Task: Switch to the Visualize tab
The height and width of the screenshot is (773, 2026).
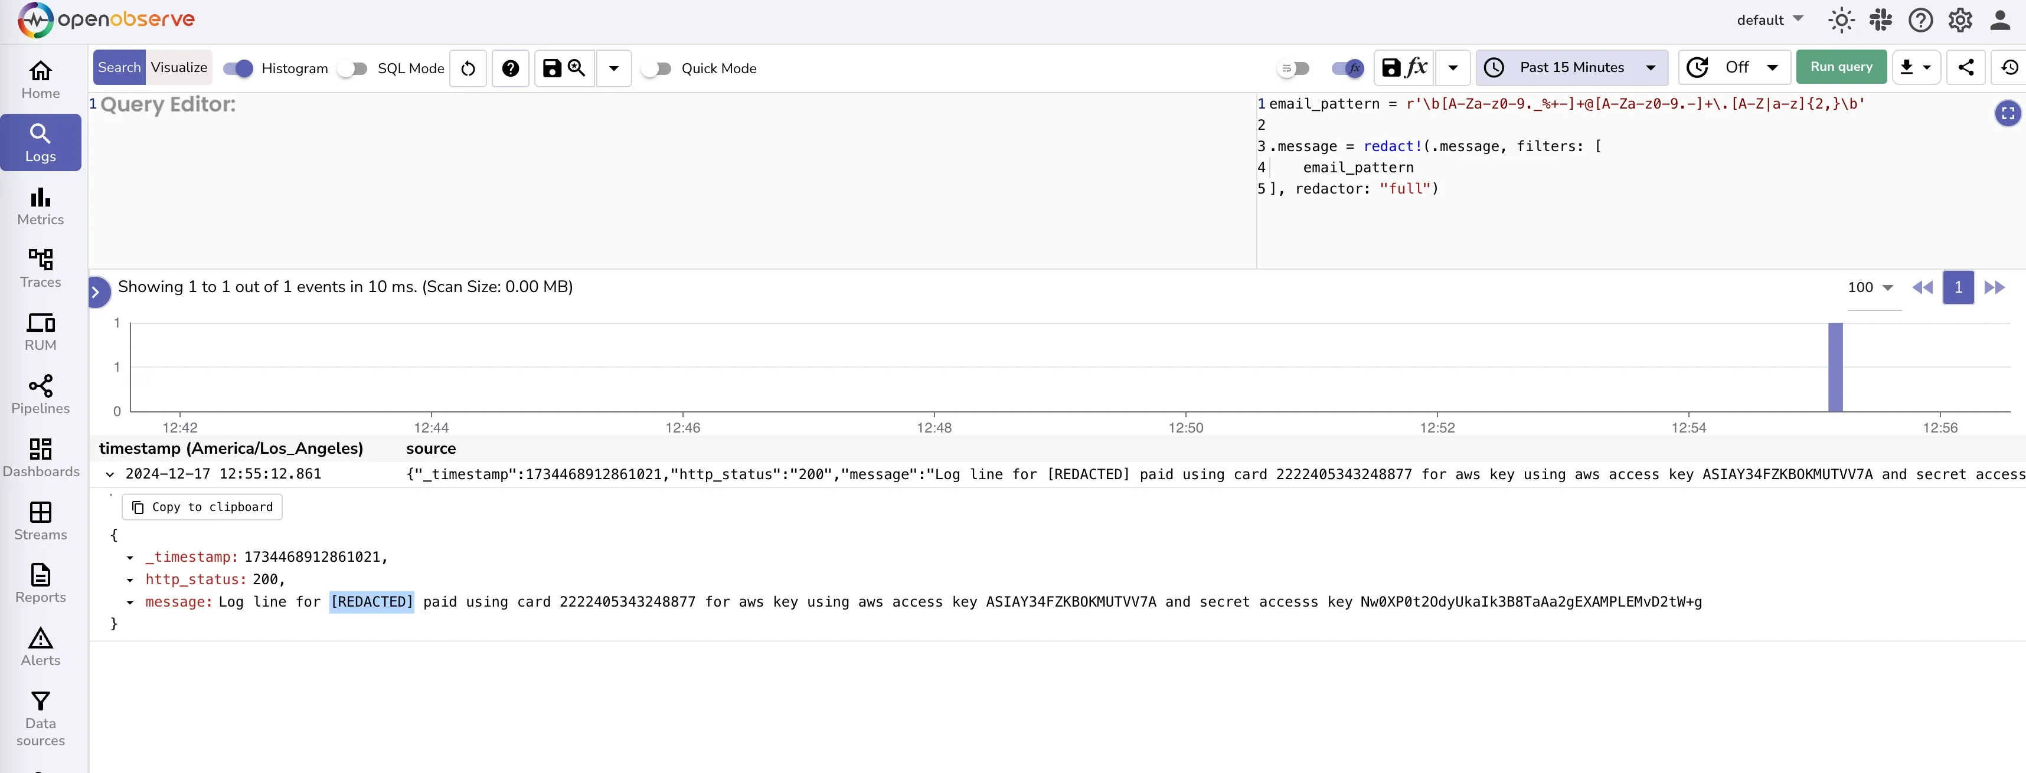Action: click(x=178, y=68)
